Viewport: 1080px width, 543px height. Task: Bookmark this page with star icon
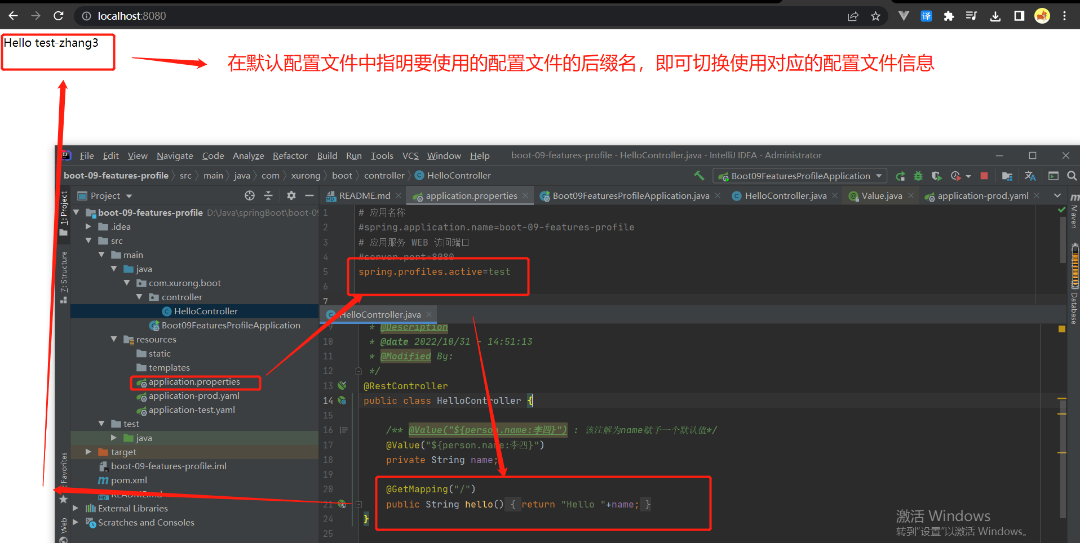pos(875,16)
